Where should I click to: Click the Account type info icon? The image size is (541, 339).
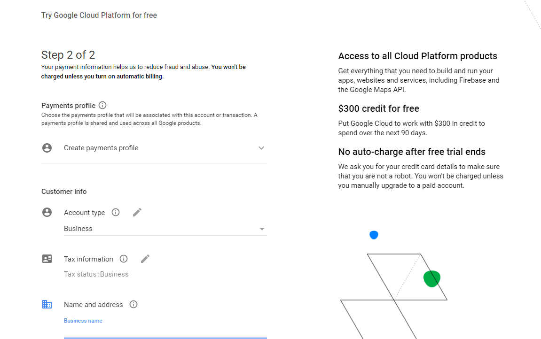116,212
